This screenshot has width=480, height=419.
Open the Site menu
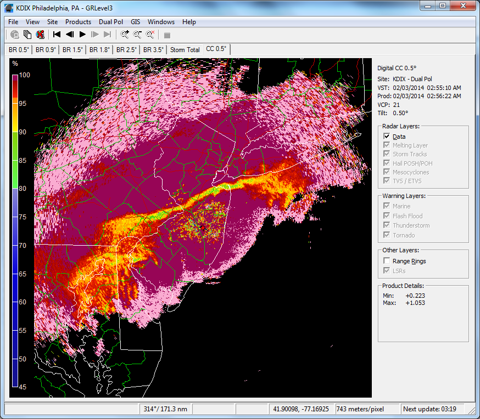(52, 22)
